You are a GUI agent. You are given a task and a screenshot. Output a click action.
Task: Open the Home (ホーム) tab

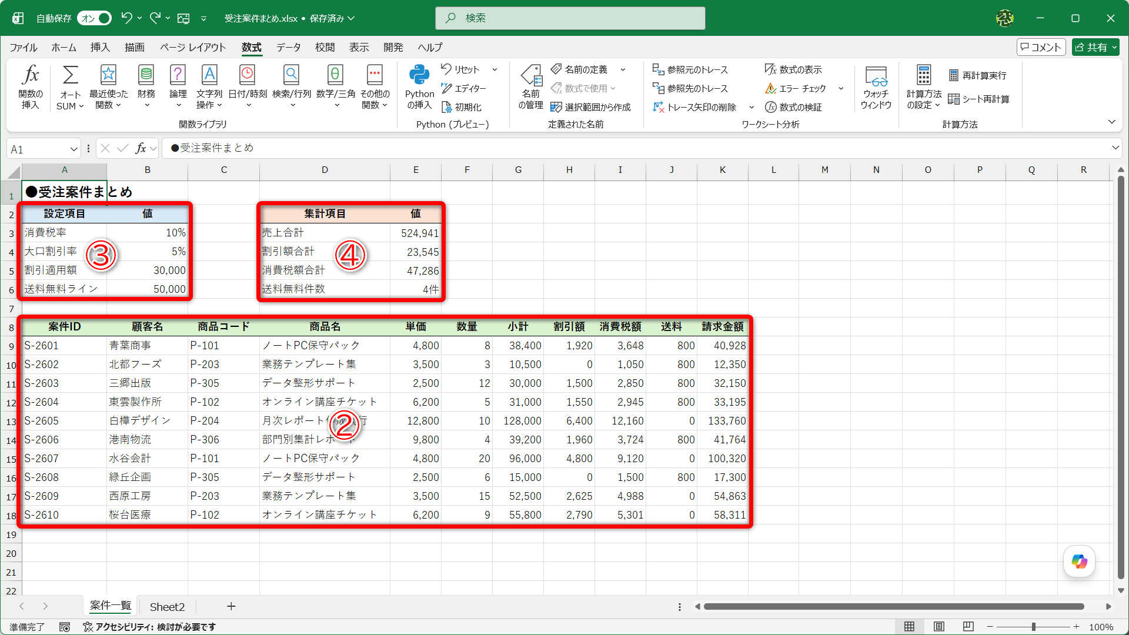(x=64, y=47)
